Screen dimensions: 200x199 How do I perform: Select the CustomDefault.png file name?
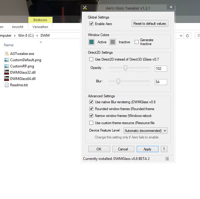[x=26, y=60]
